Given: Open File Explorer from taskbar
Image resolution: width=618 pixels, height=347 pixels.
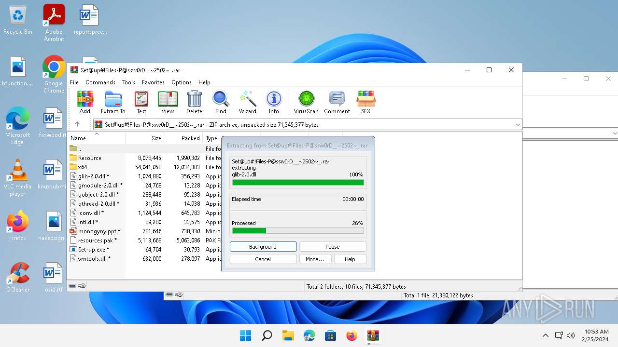Looking at the screenshot, I should [288, 335].
